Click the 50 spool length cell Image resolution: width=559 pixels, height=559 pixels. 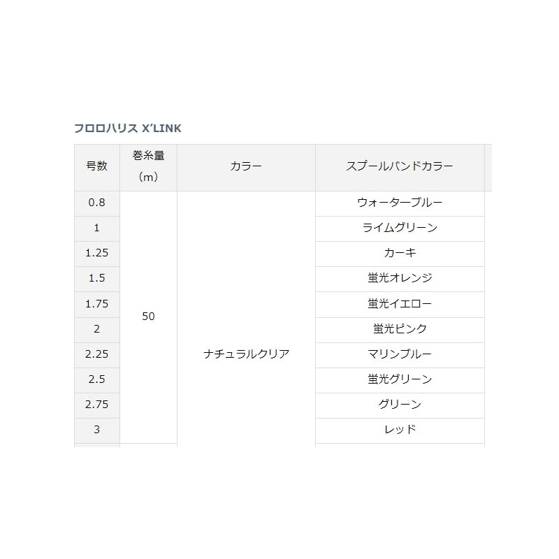(x=148, y=317)
